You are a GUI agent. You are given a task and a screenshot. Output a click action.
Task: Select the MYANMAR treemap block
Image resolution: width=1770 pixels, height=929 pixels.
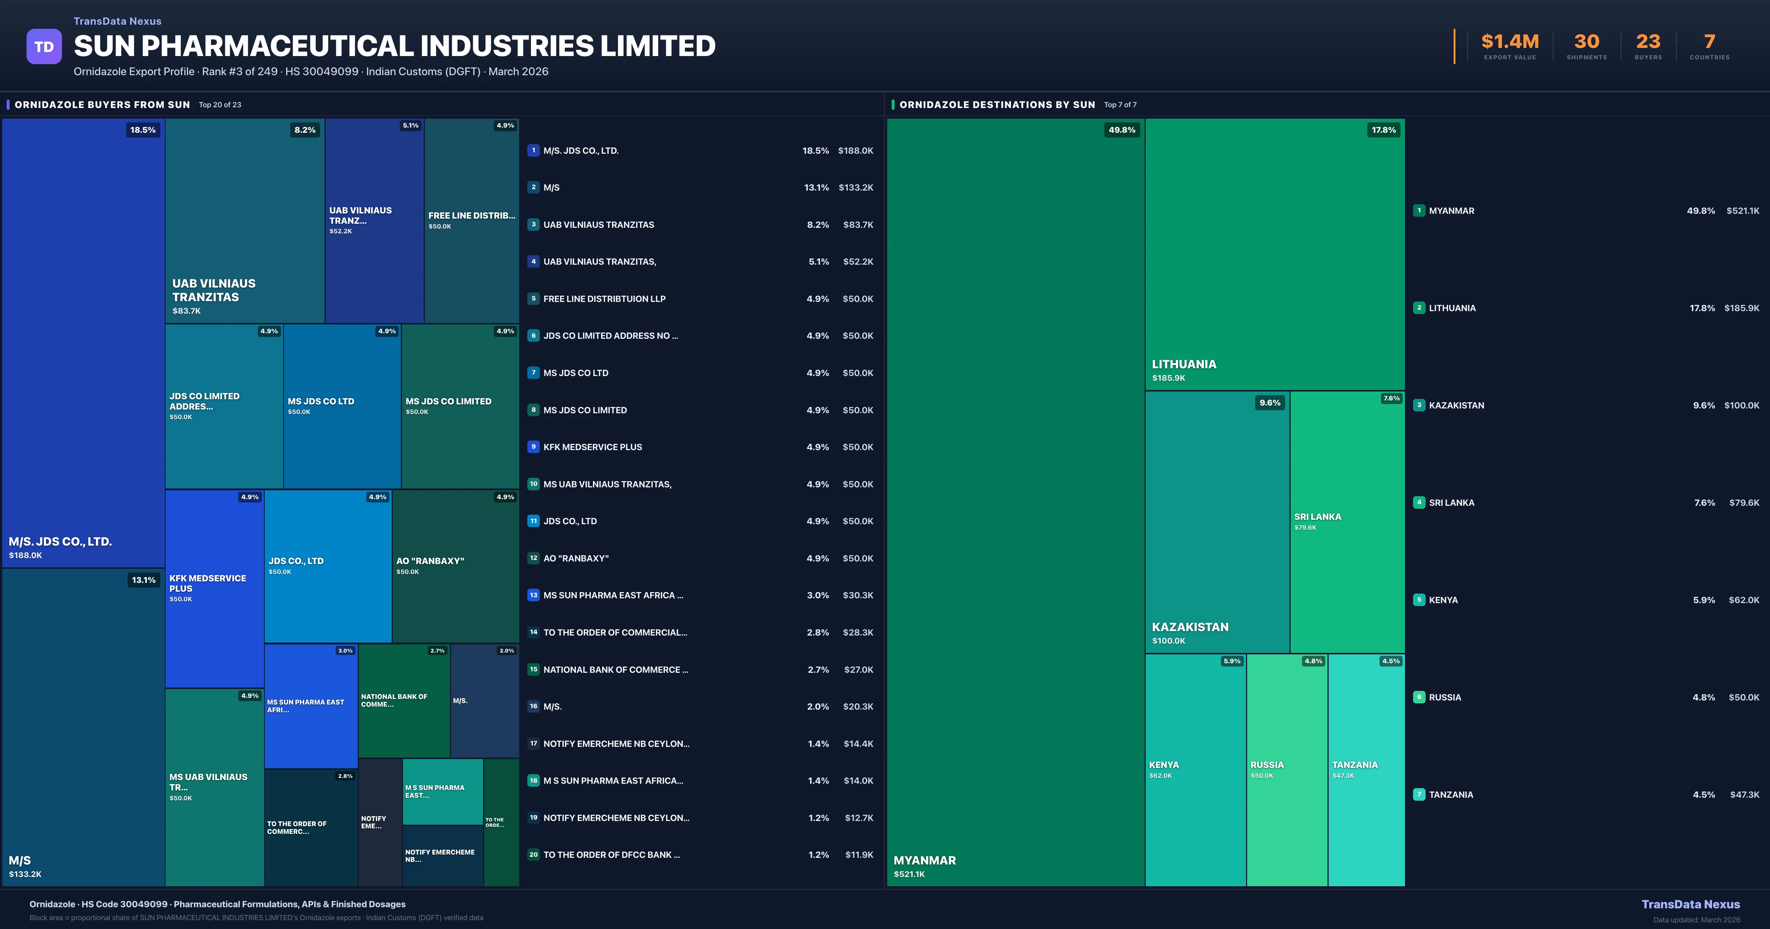pyautogui.click(x=1015, y=502)
